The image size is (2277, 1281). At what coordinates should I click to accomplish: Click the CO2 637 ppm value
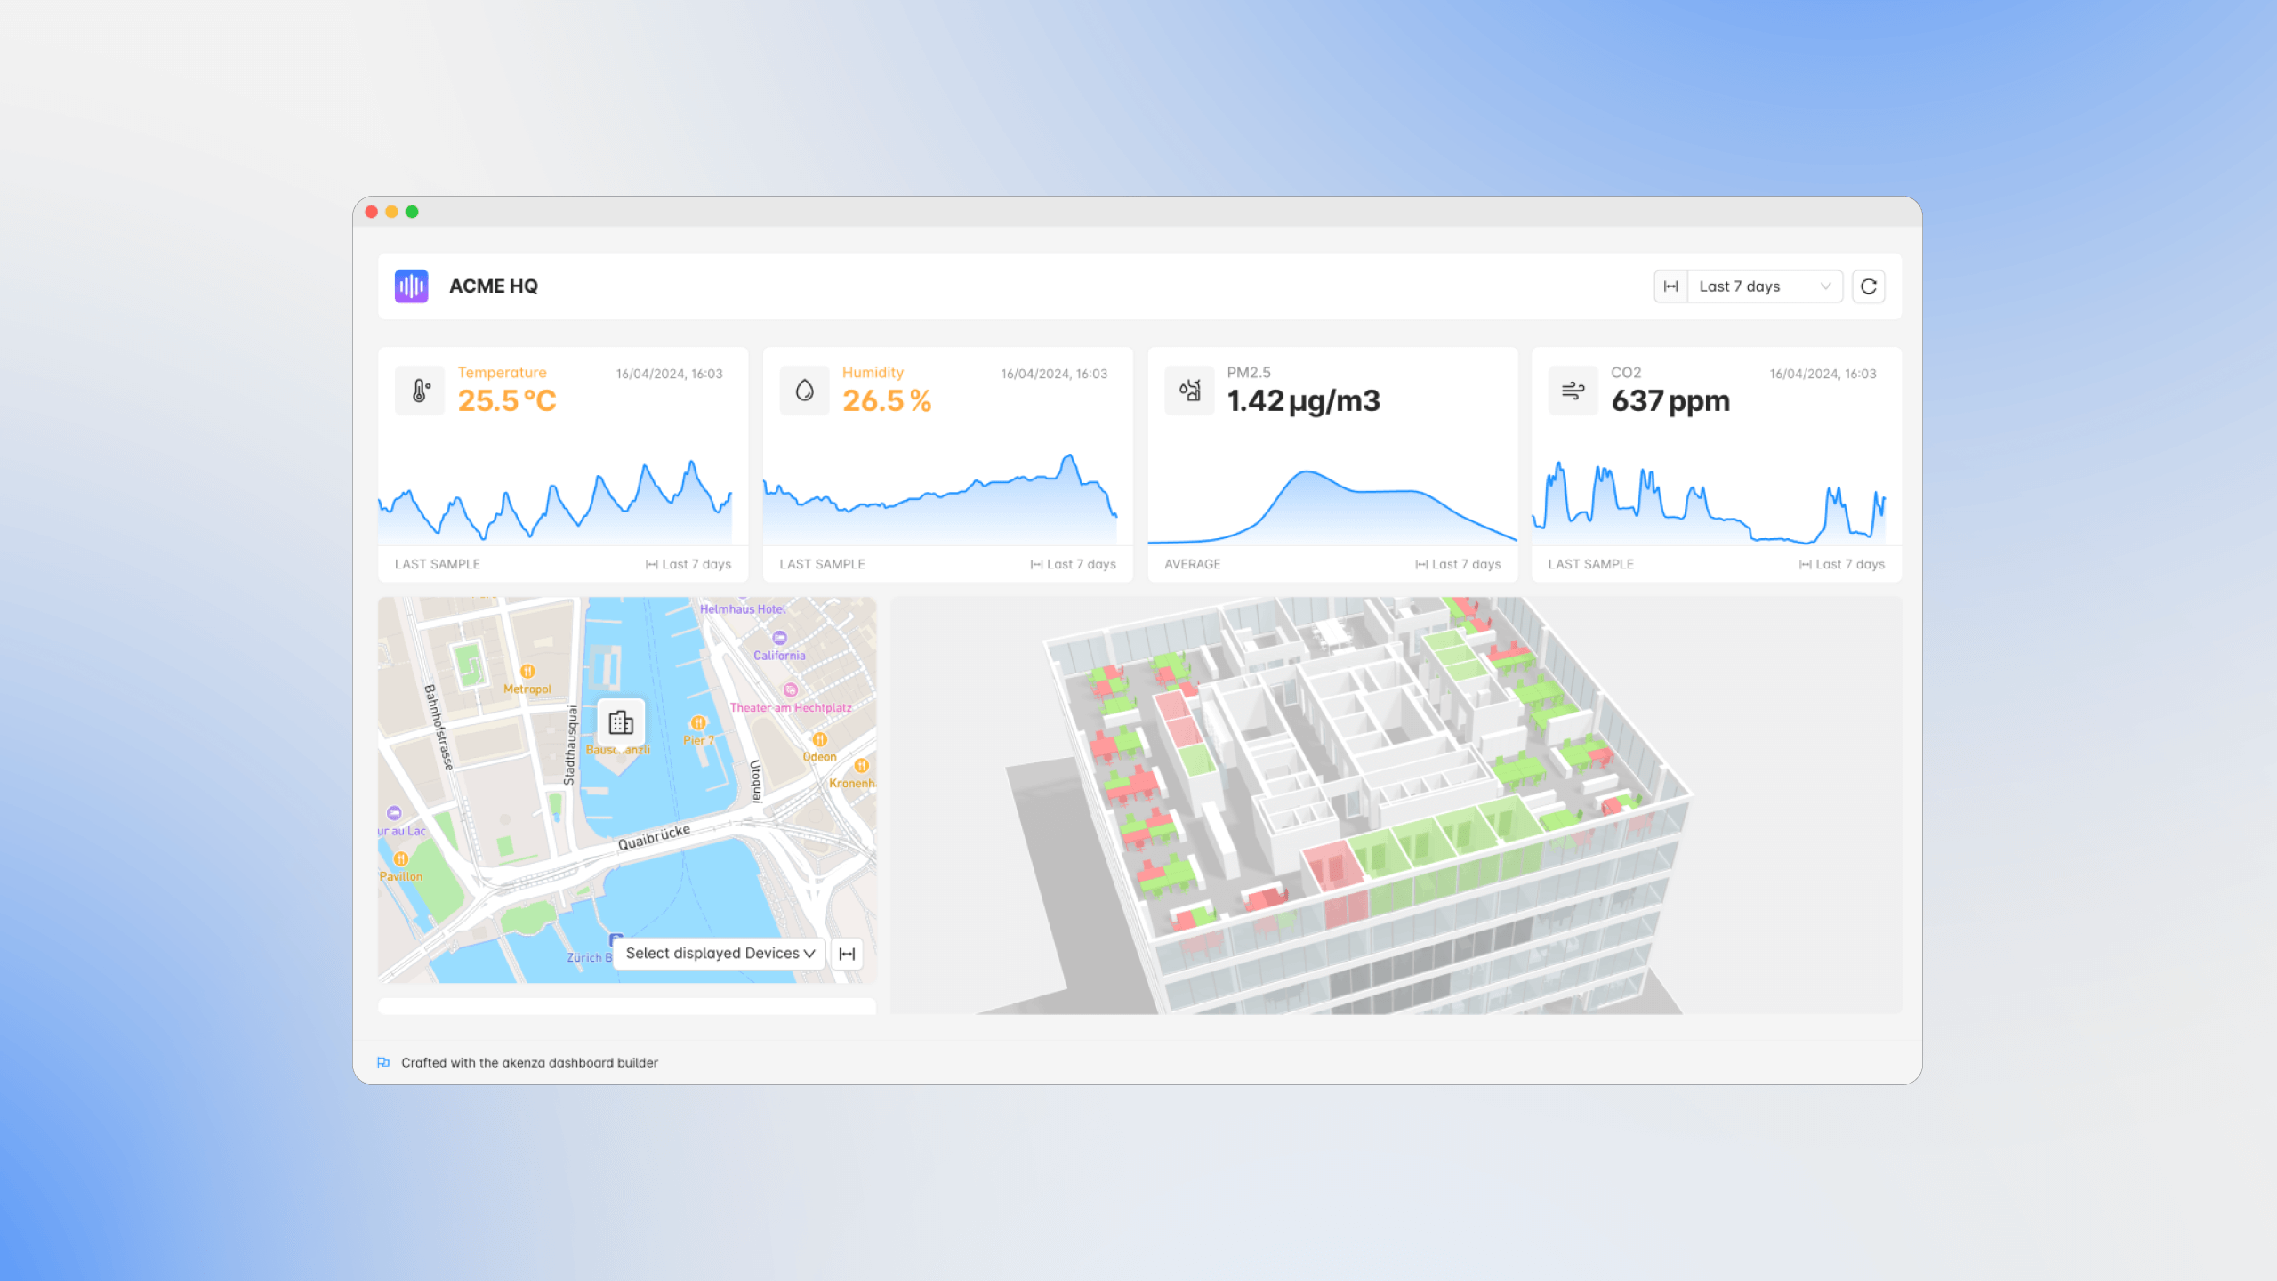tap(1670, 401)
